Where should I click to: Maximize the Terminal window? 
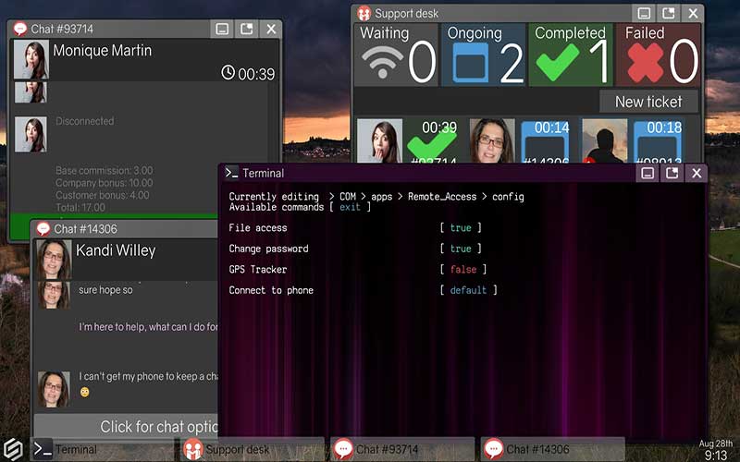click(x=672, y=173)
